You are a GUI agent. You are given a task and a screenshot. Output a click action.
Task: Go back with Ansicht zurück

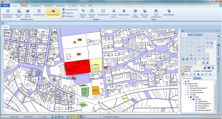pos(114,12)
